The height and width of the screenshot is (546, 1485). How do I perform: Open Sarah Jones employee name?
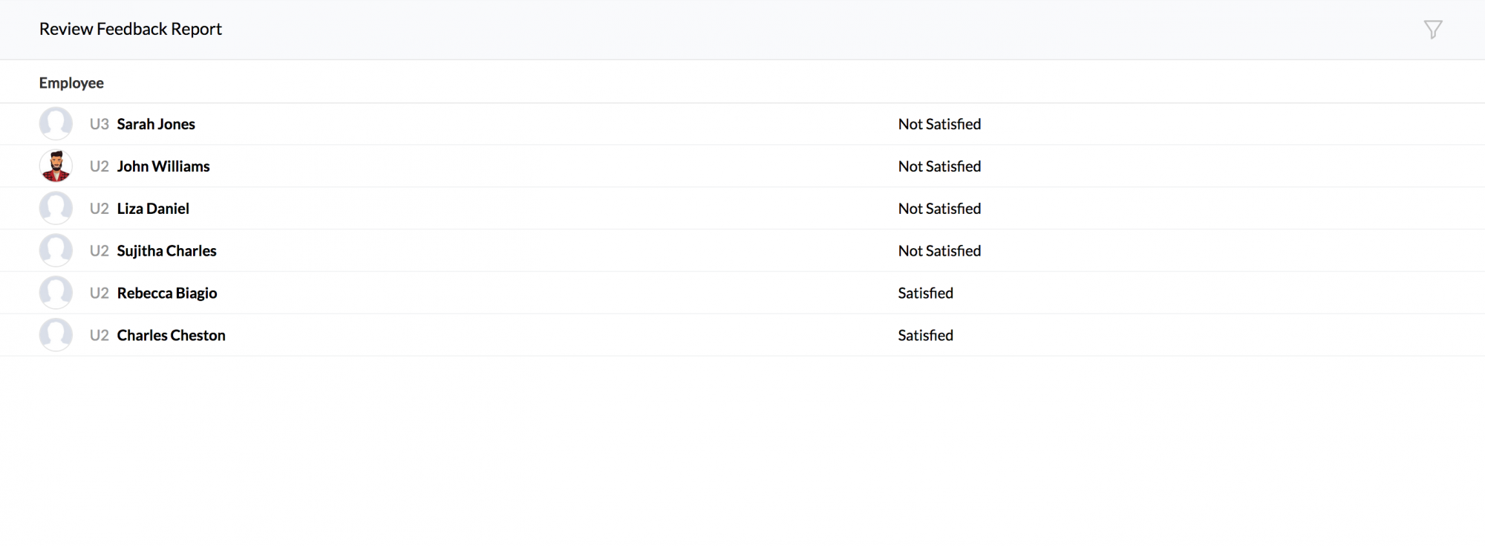click(156, 124)
